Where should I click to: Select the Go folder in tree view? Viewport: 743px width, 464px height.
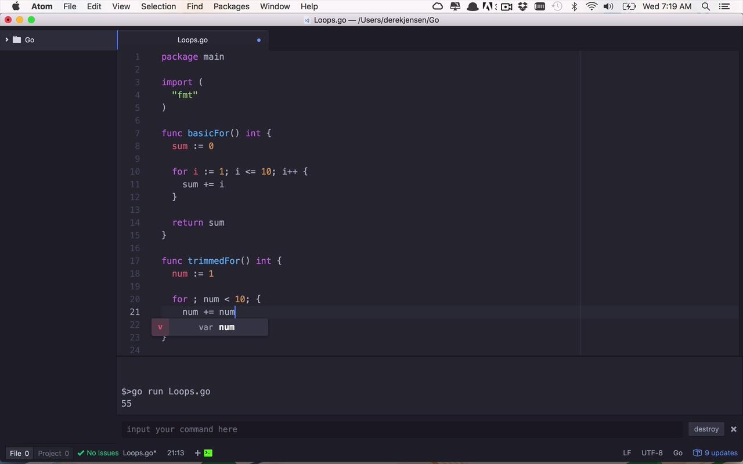[x=29, y=39]
